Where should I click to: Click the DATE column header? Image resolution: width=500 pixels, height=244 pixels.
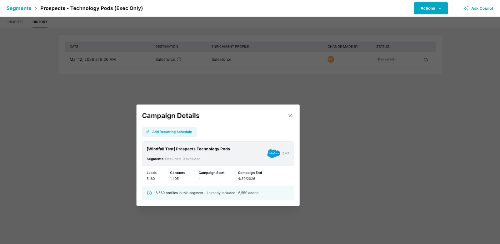74,47
